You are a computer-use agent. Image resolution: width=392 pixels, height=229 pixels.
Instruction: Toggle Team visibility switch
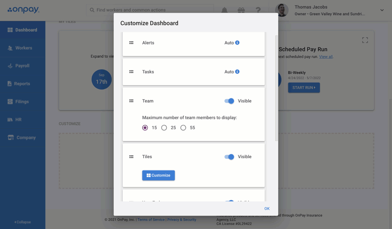[x=229, y=101]
